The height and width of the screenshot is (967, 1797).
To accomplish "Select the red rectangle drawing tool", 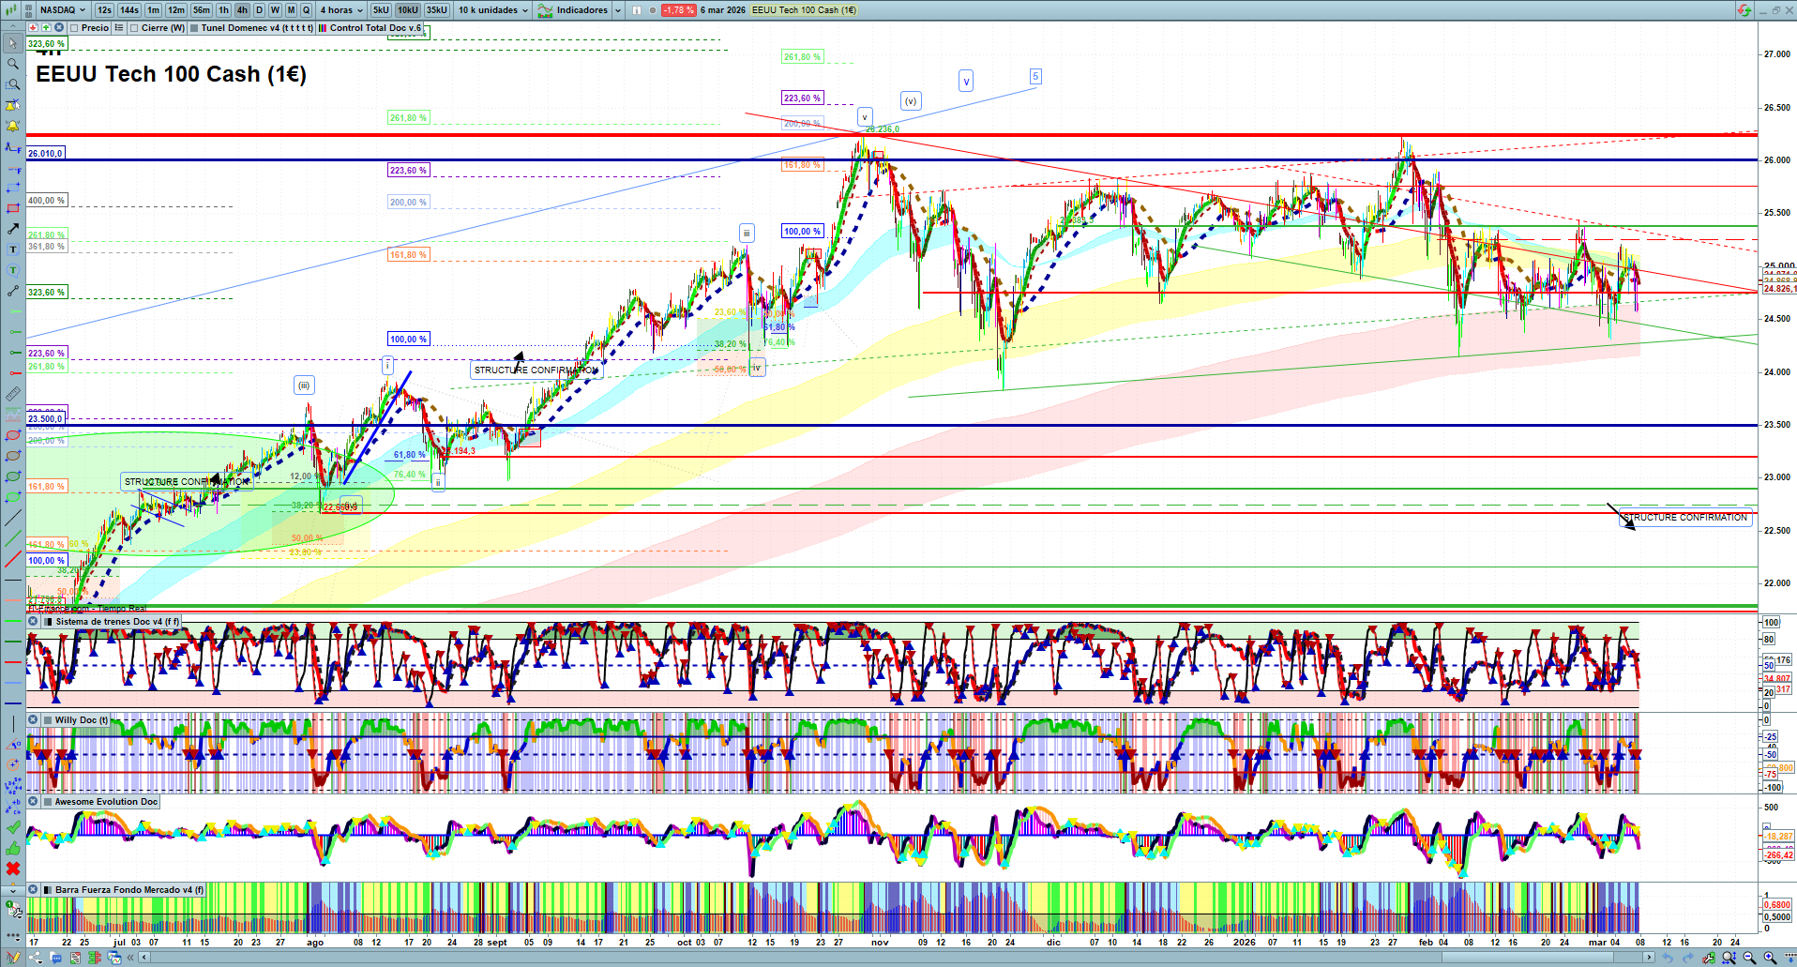I will [x=13, y=208].
